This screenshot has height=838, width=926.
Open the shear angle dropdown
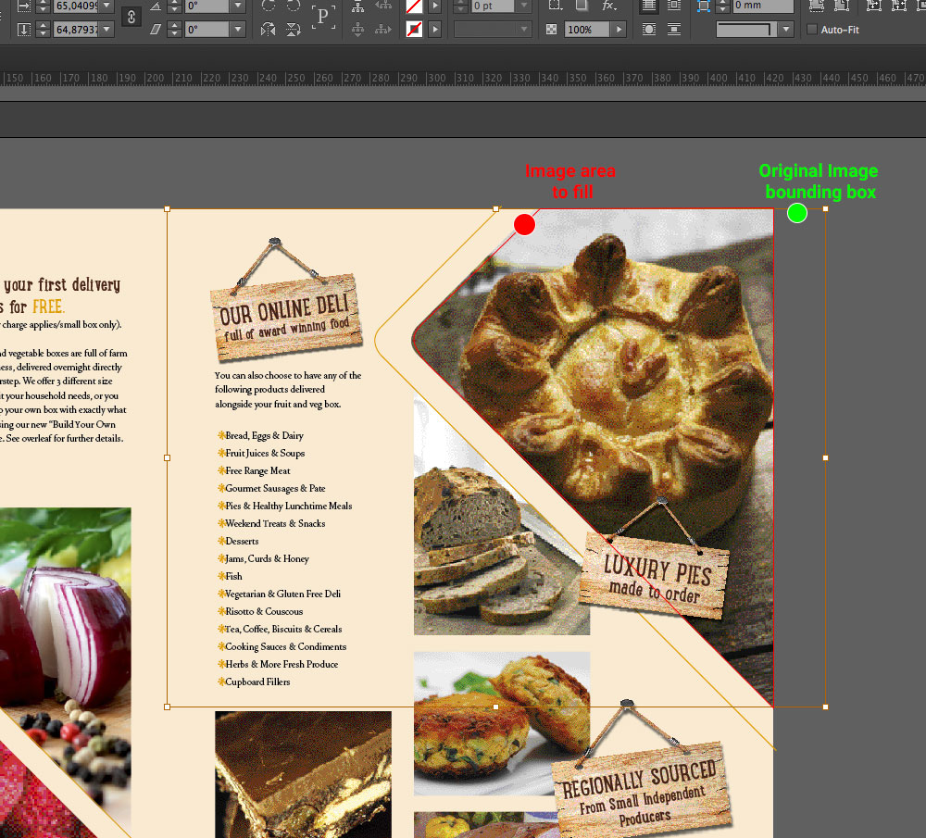pos(238,30)
